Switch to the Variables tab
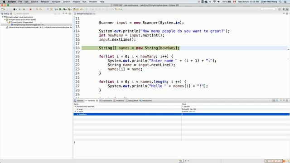This screenshot has width=290, height=163. 91,101
